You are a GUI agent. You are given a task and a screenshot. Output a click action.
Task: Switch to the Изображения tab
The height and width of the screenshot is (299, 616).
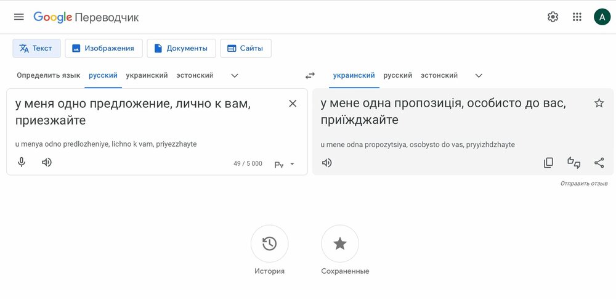(x=103, y=48)
